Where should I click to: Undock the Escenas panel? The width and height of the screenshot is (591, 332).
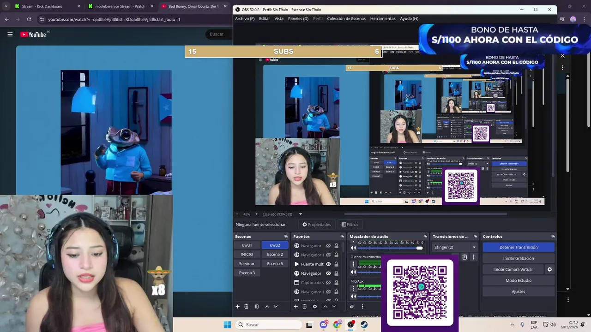tap(286, 237)
